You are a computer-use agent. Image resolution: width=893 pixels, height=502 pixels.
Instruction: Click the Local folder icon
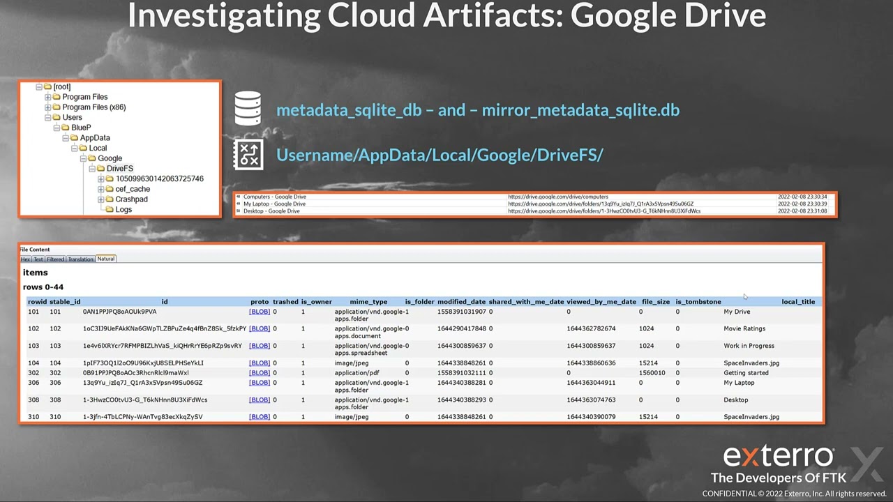[x=83, y=148]
